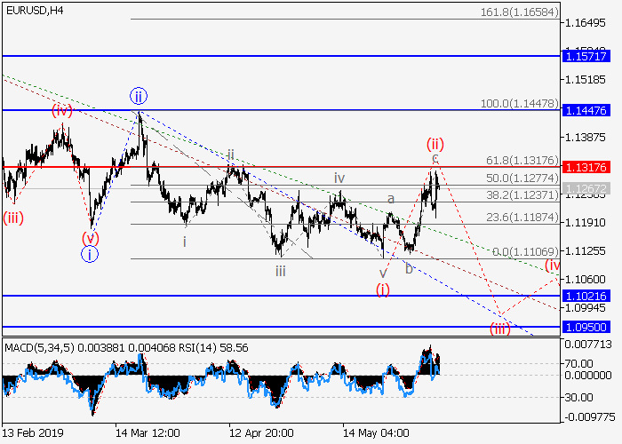622x444 pixels.
Task: Select the blue circled ii wave label
Action: [x=138, y=96]
